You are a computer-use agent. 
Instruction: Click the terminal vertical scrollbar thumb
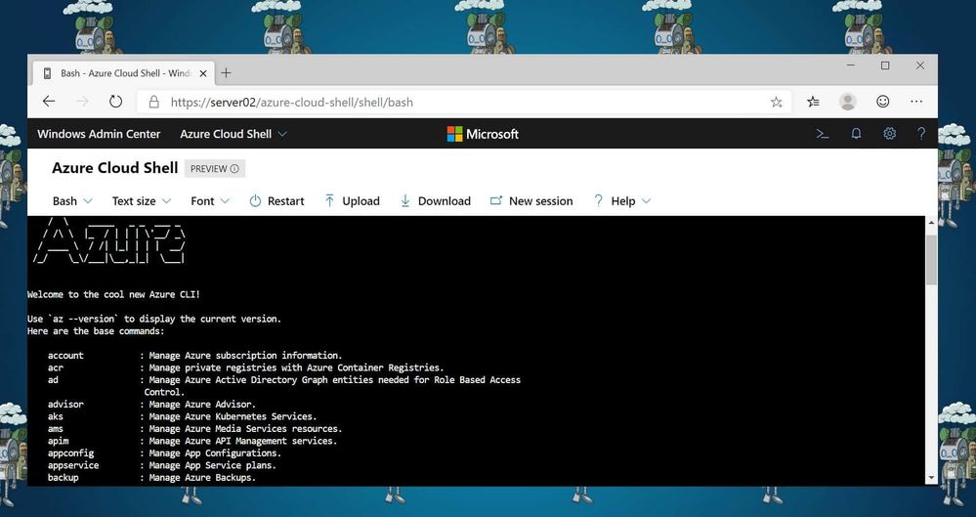(x=931, y=260)
